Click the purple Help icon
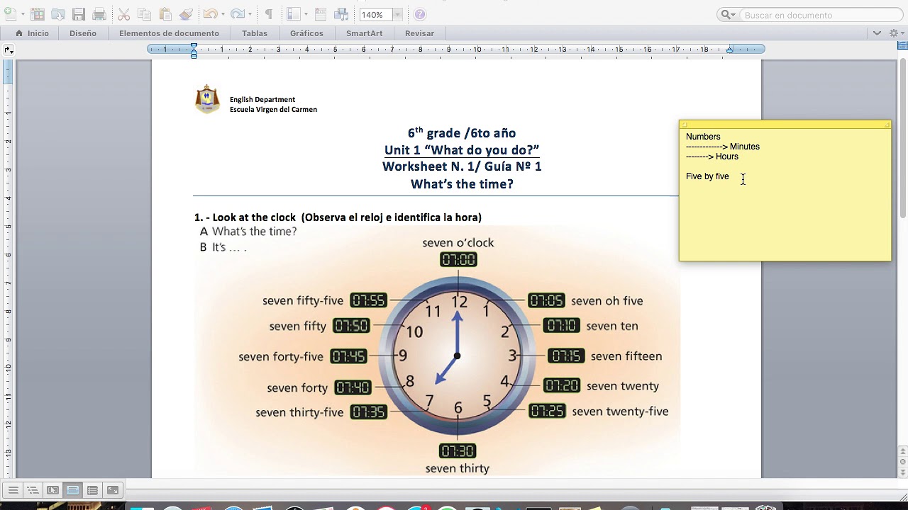908x510 pixels. tap(420, 14)
